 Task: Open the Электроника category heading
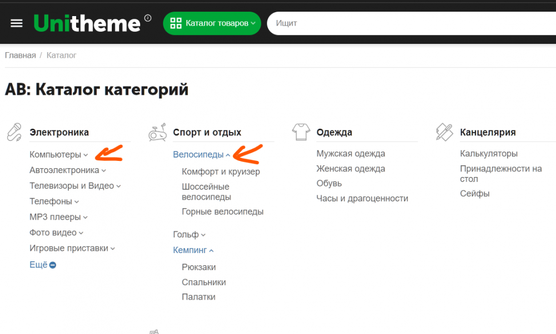(59, 132)
